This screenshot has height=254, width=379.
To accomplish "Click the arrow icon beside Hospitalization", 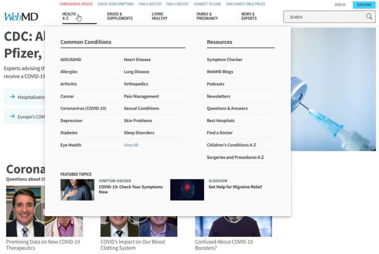I will (x=12, y=97).
